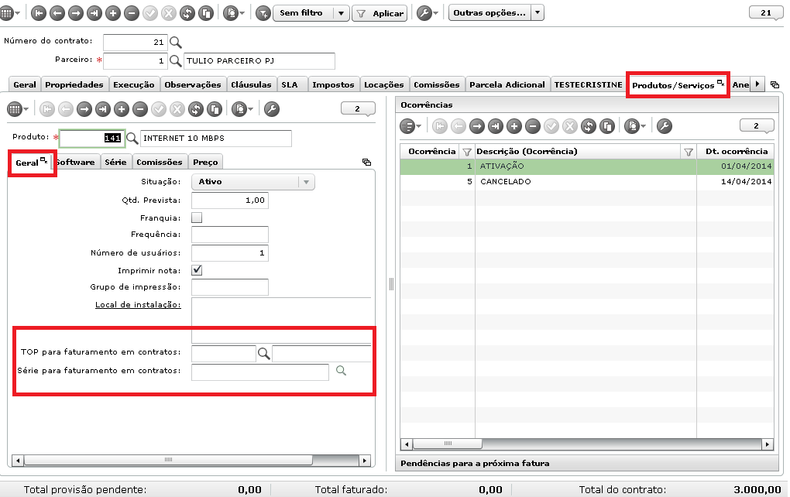
Task: Open Ocorrências wrench settings
Action: (x=665, y=126)
